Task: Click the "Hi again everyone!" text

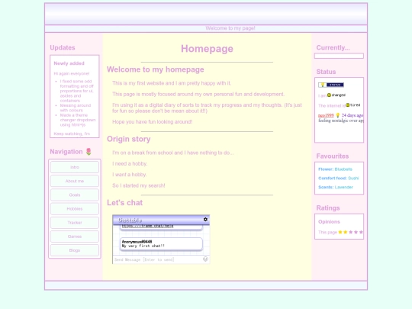Action: [72, 73]
